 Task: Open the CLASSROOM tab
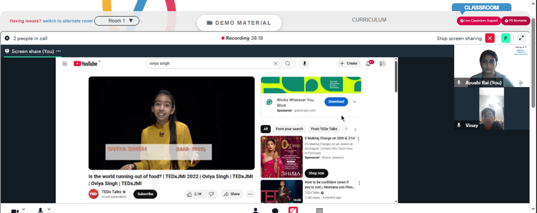coord(481,8)
